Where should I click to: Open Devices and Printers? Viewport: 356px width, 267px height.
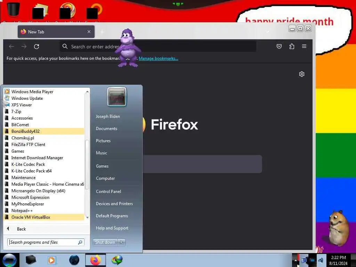tap(114, 204)
